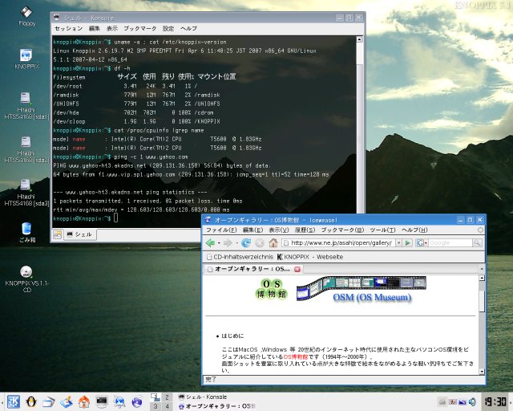Screen dimensions: 513x411
Task: Open the tab list dropdown at tab bar end
Action: [x=481, y=269]
